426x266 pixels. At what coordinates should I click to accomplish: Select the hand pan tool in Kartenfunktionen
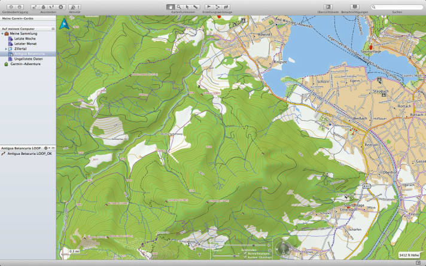pos(171,7)
